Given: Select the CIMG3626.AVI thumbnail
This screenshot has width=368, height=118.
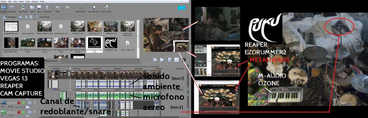Looking at the screenshot, I should 94,26.
